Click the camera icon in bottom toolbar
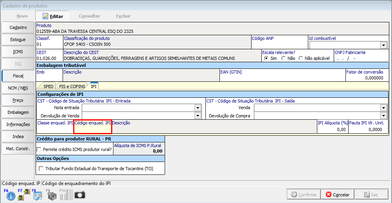Image resolution: width=392 pixels, height=203 pixels. 80,195
